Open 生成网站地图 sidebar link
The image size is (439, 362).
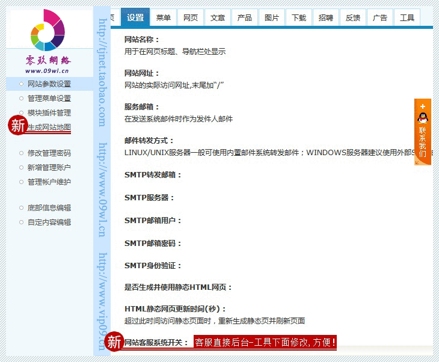click(x=49, y=127)
